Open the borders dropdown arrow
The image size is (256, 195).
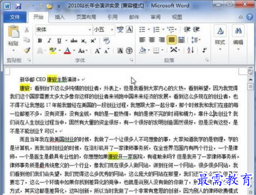(x=163, y=50)
